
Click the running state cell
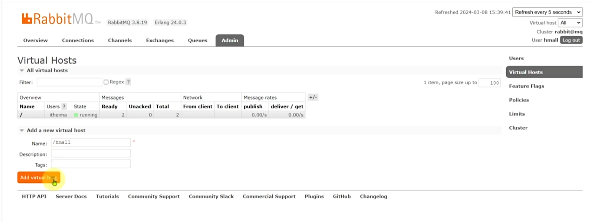[86, 115]
